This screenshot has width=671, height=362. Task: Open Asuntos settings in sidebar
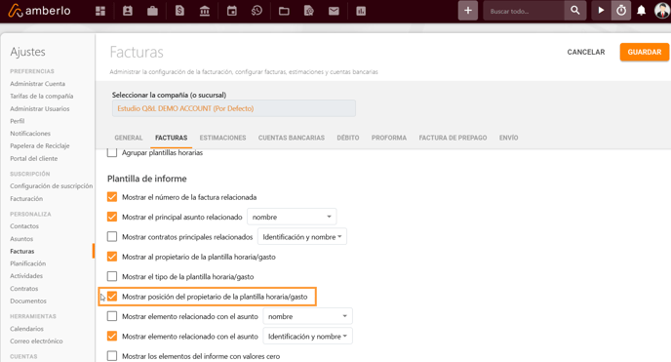coord(21,239)
